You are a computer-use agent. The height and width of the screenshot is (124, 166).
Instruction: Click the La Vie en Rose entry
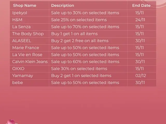(27, 55)
